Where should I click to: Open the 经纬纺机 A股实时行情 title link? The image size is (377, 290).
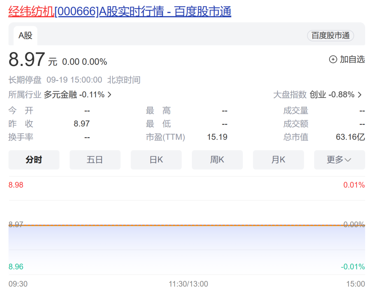[x=120, y=11]
